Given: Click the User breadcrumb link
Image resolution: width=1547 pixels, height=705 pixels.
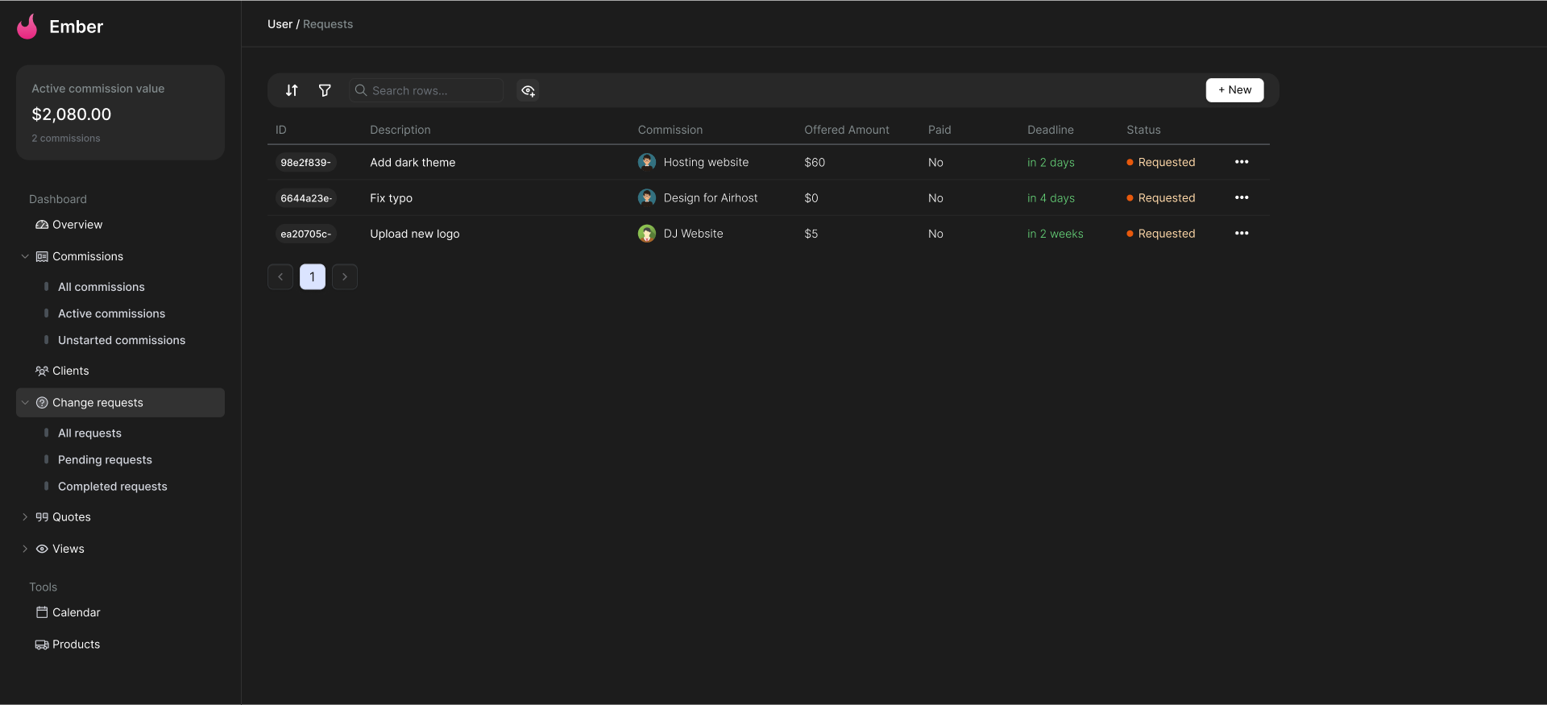Looking at the screenshot, I should (x=280, y=24).
